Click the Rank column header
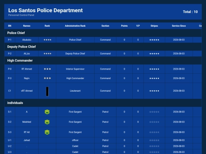The width and height of the screenshot is (206, 154). pyautogui.click(x=47, y=26)
